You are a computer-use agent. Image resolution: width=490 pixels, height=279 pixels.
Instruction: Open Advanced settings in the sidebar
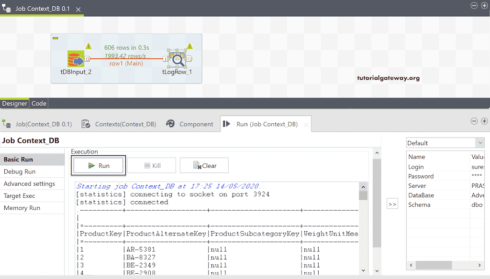(x=32, y=184)
